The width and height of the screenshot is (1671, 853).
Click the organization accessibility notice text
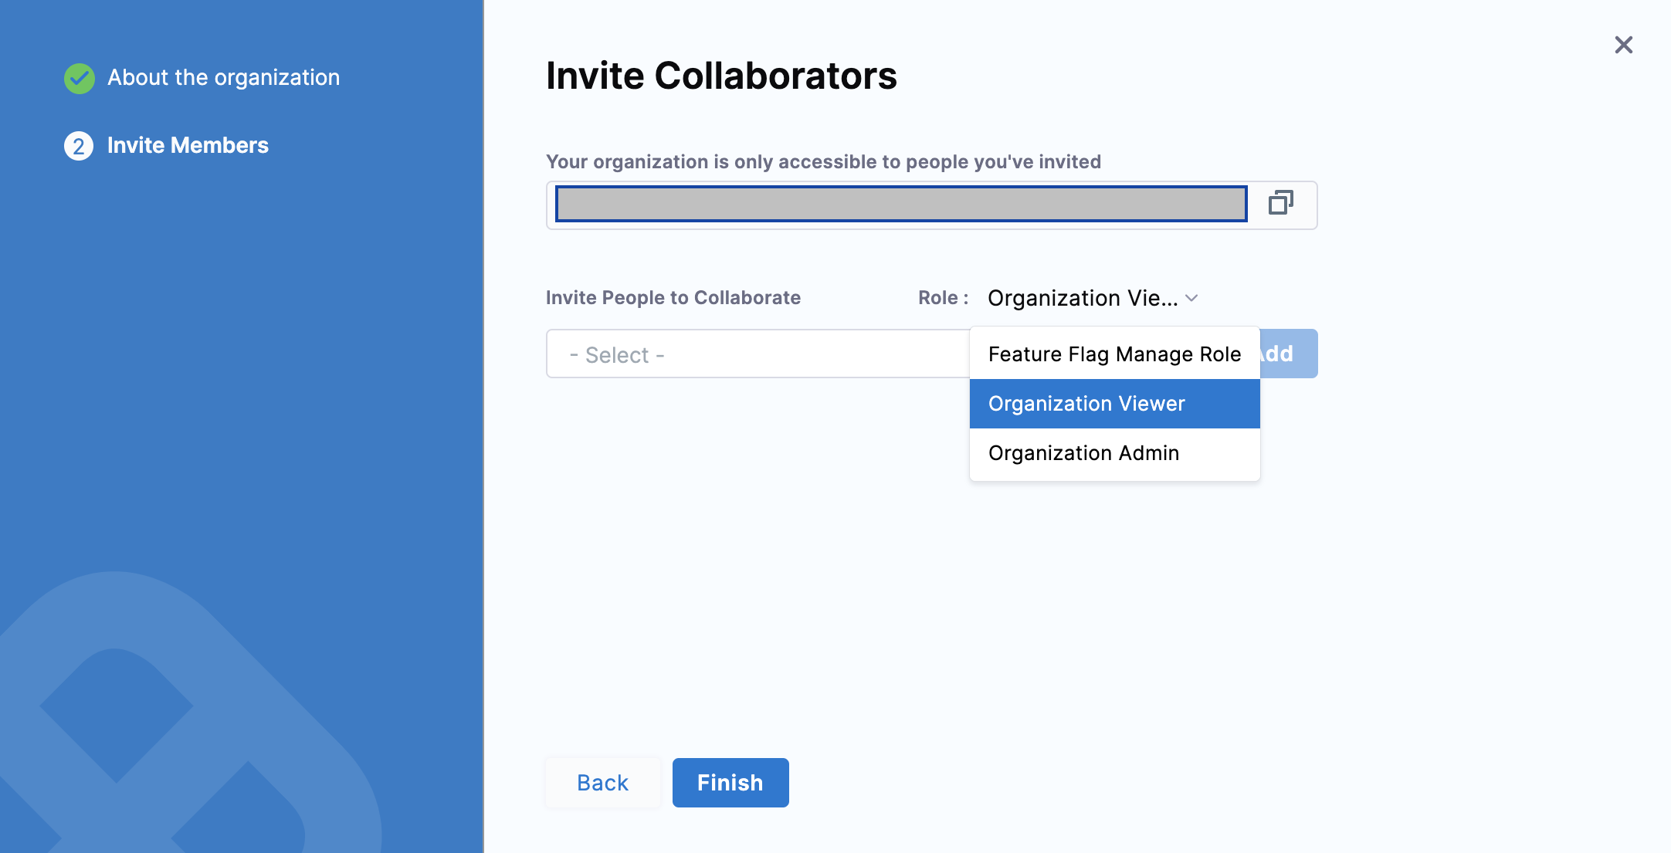click(x=823, y=161)
